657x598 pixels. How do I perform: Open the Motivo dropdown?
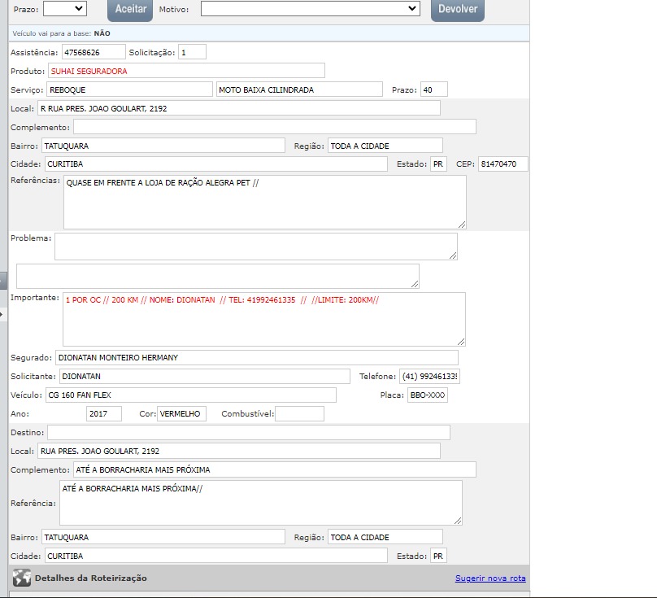pos(311,9)
